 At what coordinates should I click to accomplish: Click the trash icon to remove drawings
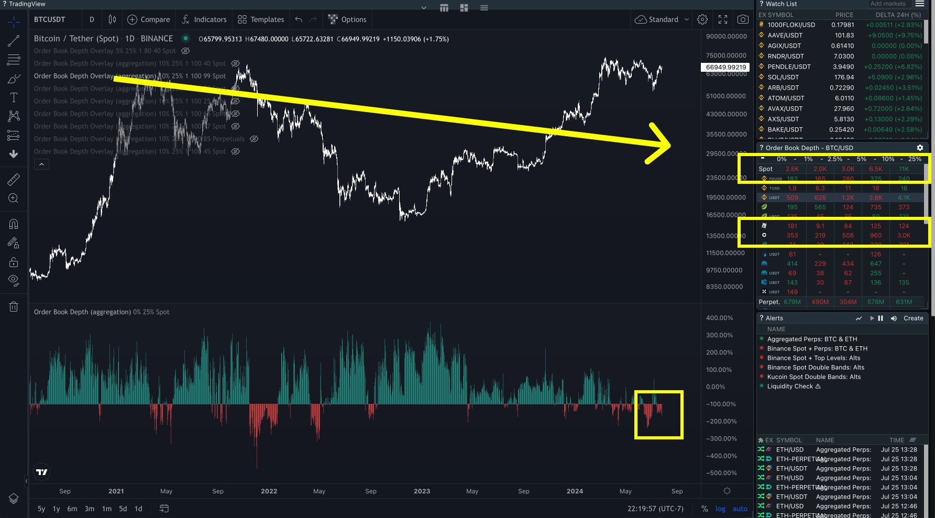[x=14, y=307]
